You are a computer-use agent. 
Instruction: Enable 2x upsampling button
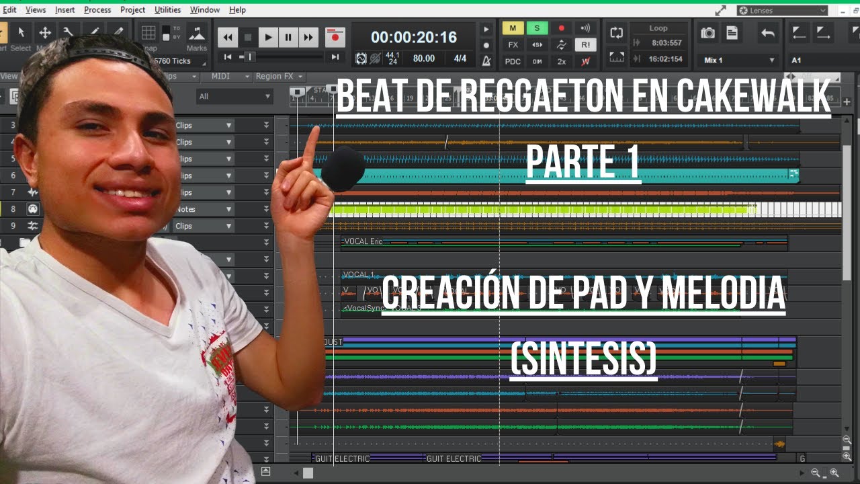tap(561, 61)
